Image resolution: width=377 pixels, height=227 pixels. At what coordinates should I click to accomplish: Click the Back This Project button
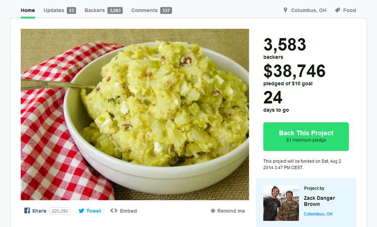click(x=306, y=136)
